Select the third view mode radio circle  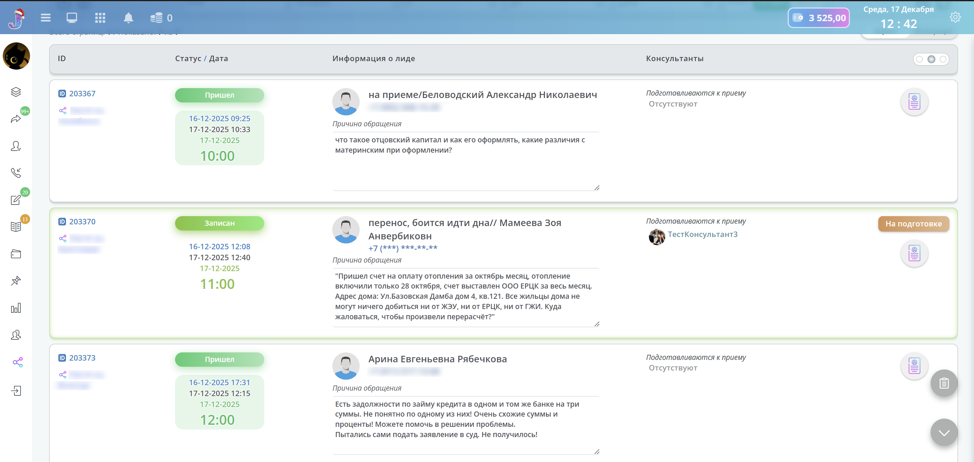[x=943, y=59]
